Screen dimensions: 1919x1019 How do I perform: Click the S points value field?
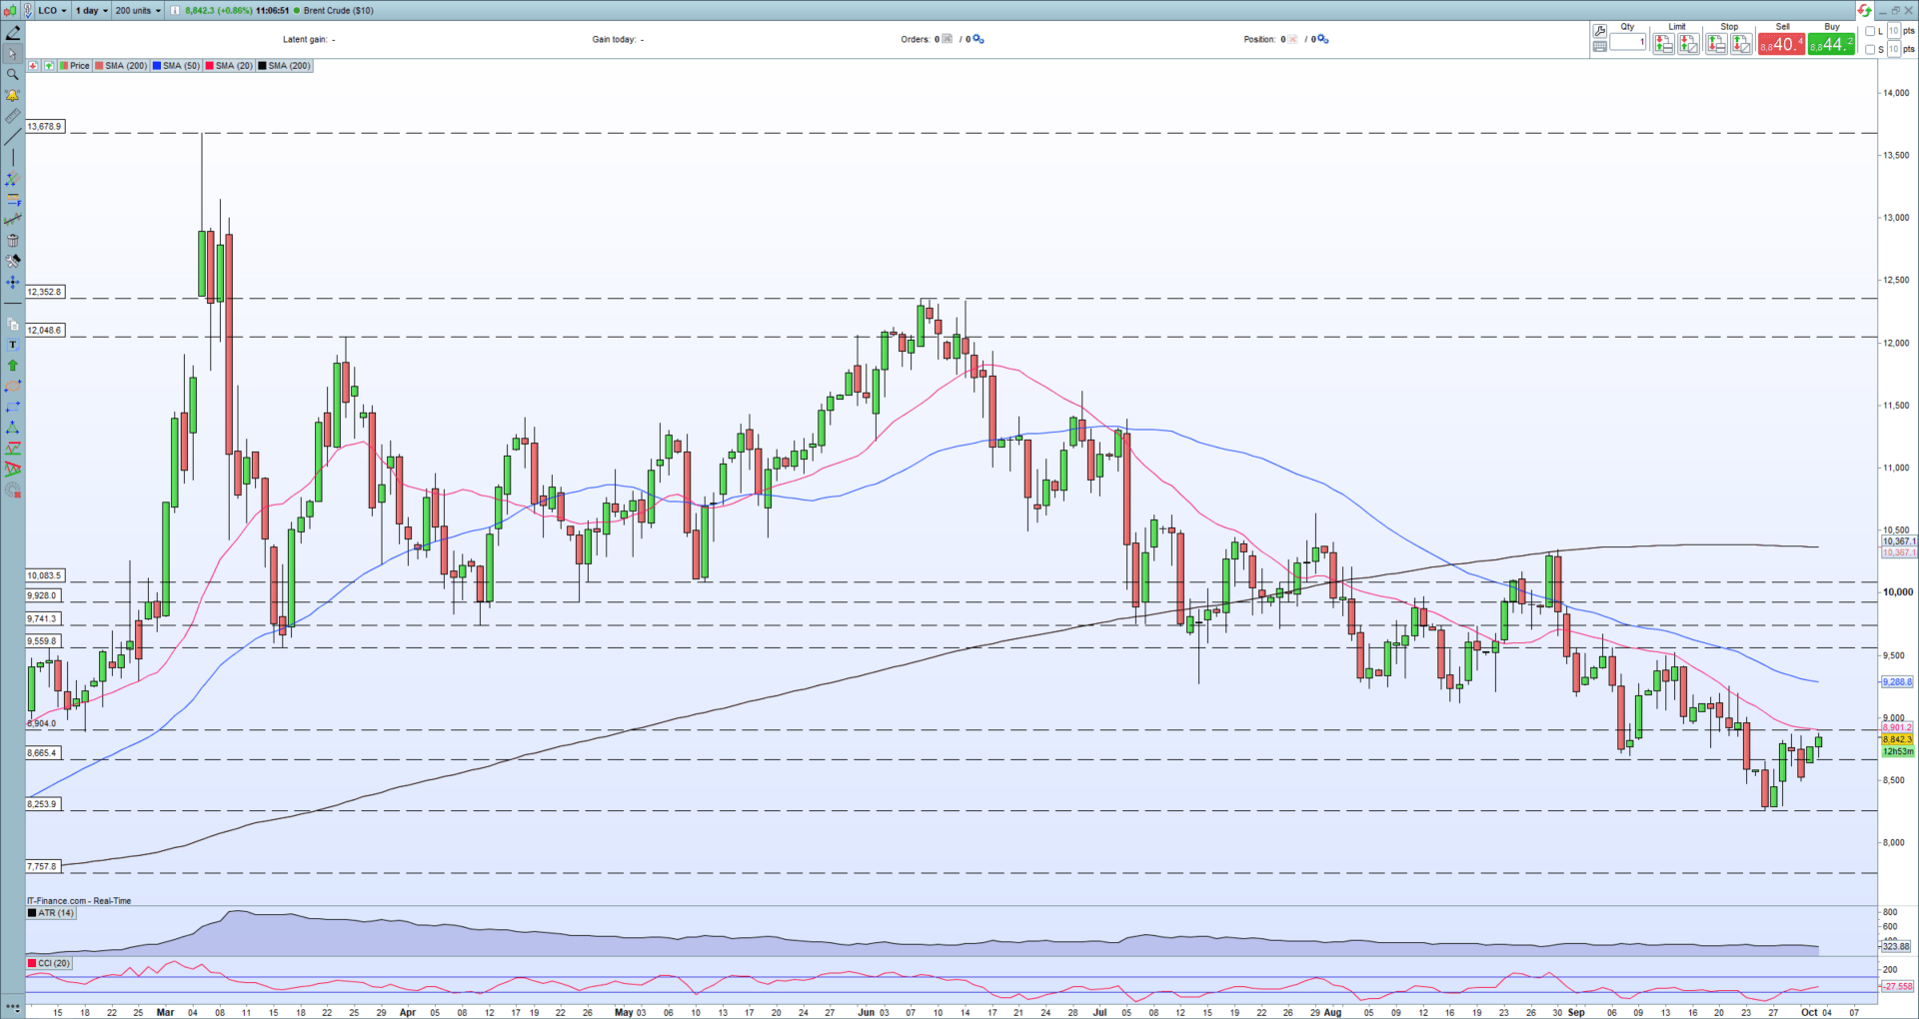coord(1894,49)
